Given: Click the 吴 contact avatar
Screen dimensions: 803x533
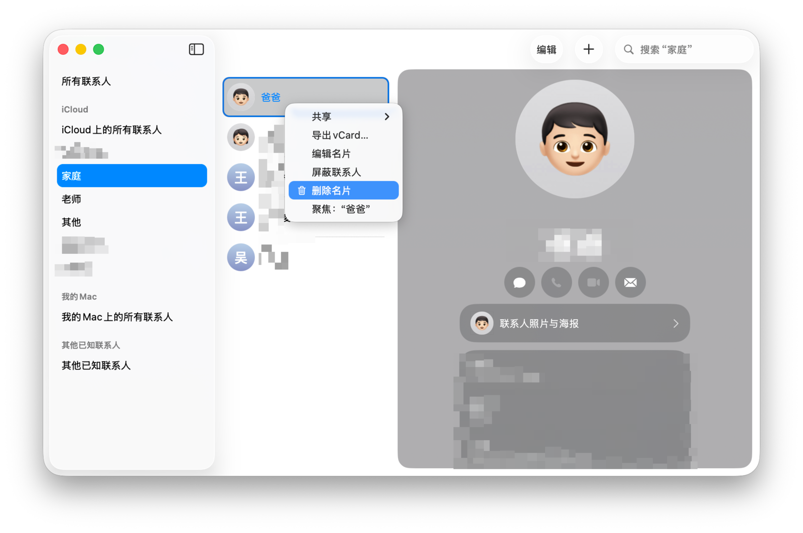Looking at the screenshot, I should (241, 257).
